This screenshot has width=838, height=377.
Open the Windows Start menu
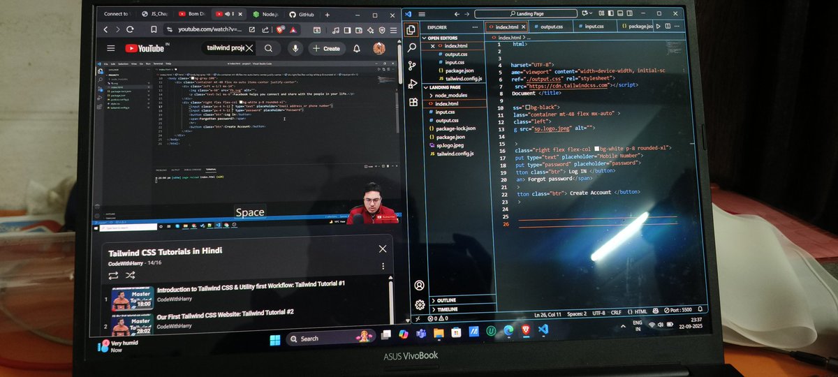pyautogui.click(x=274, y=339)
